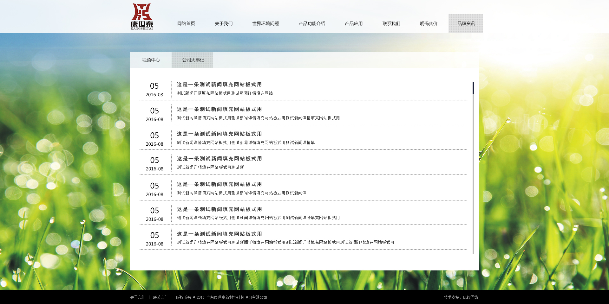The width and height of the screenshot is (609, 304).
Task: Switch to the 公司大事记 tab
Action: tap(193, 60)
